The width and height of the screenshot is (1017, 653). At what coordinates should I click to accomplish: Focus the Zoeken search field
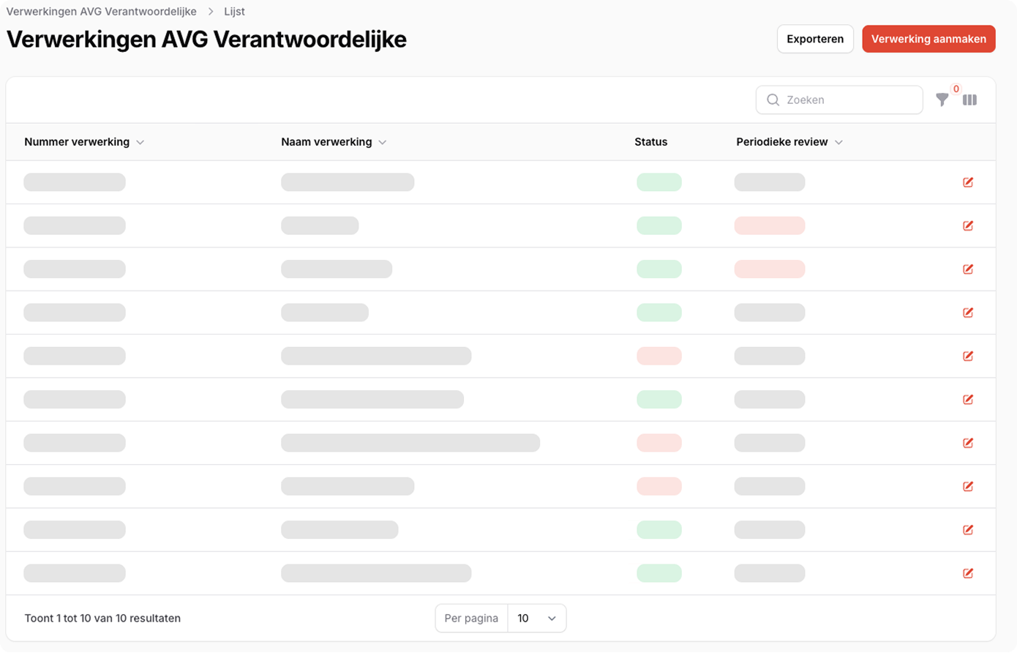[849, 100]
